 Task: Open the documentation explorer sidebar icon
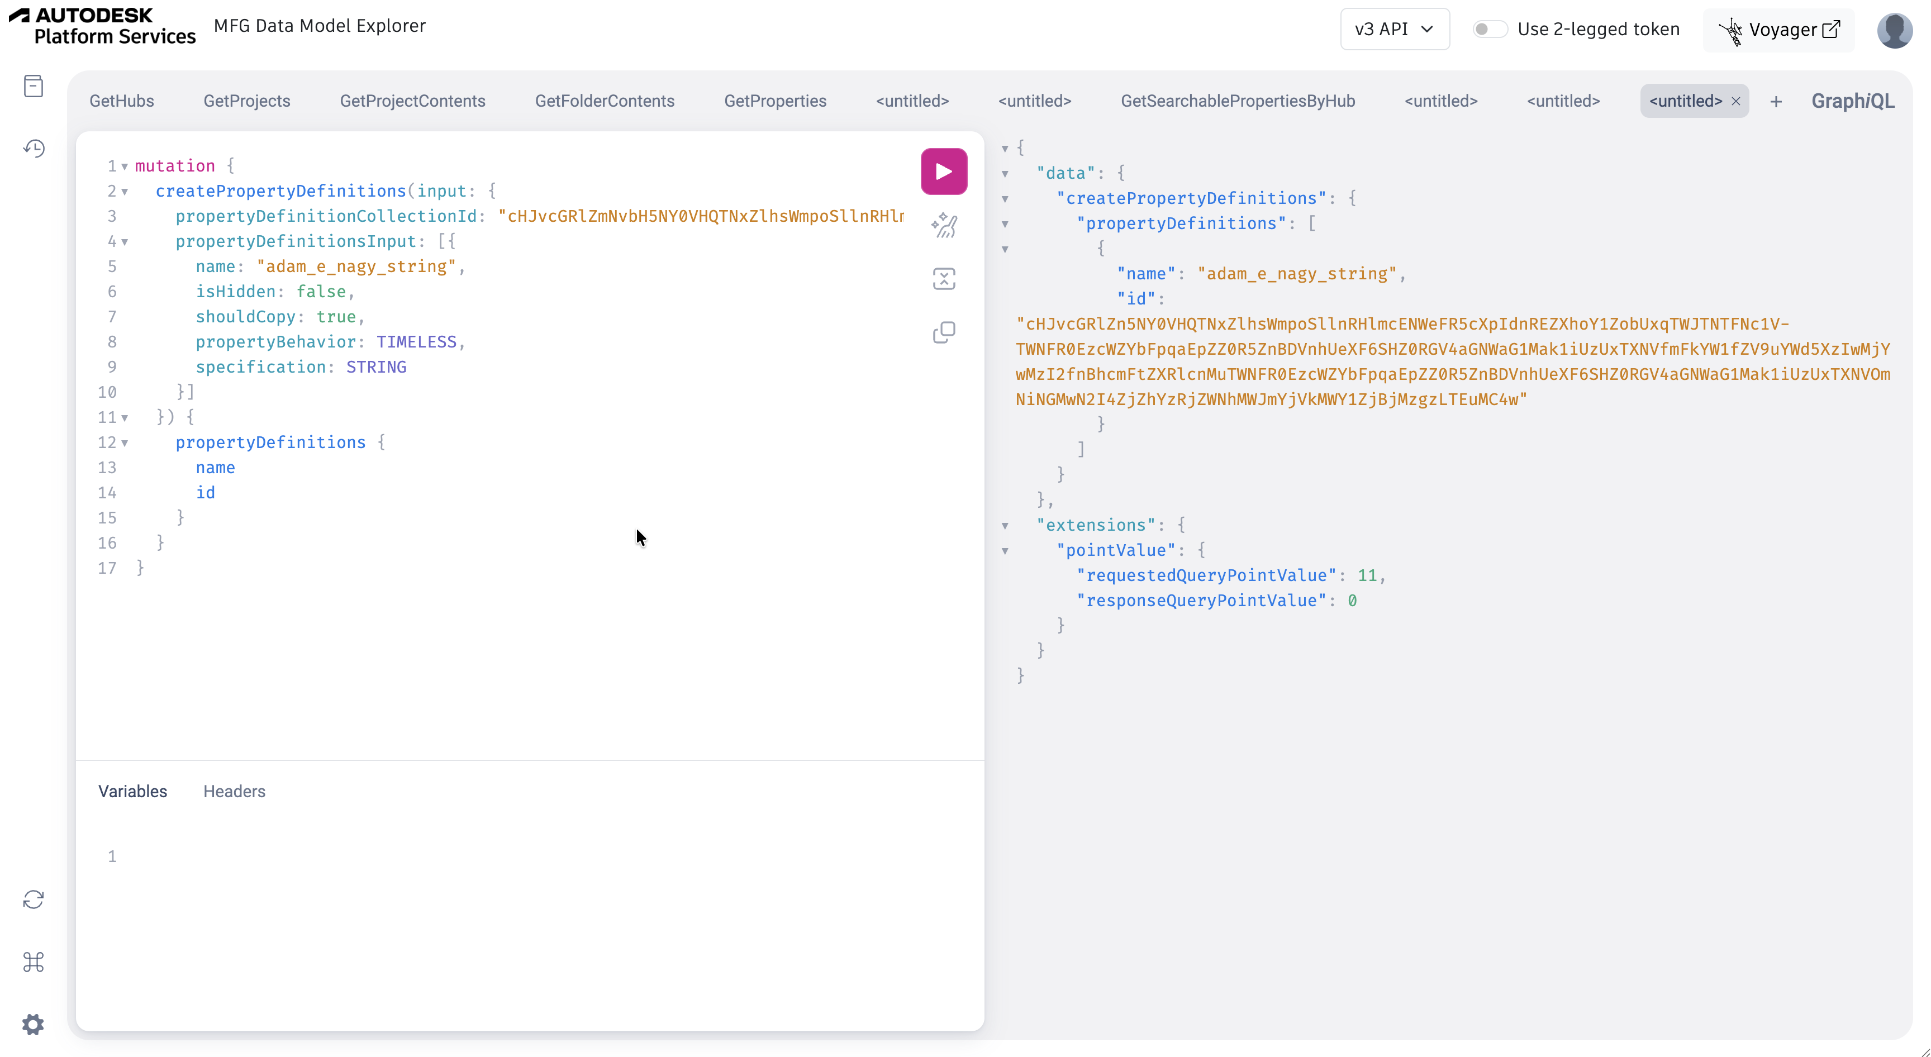pos(34,86)
